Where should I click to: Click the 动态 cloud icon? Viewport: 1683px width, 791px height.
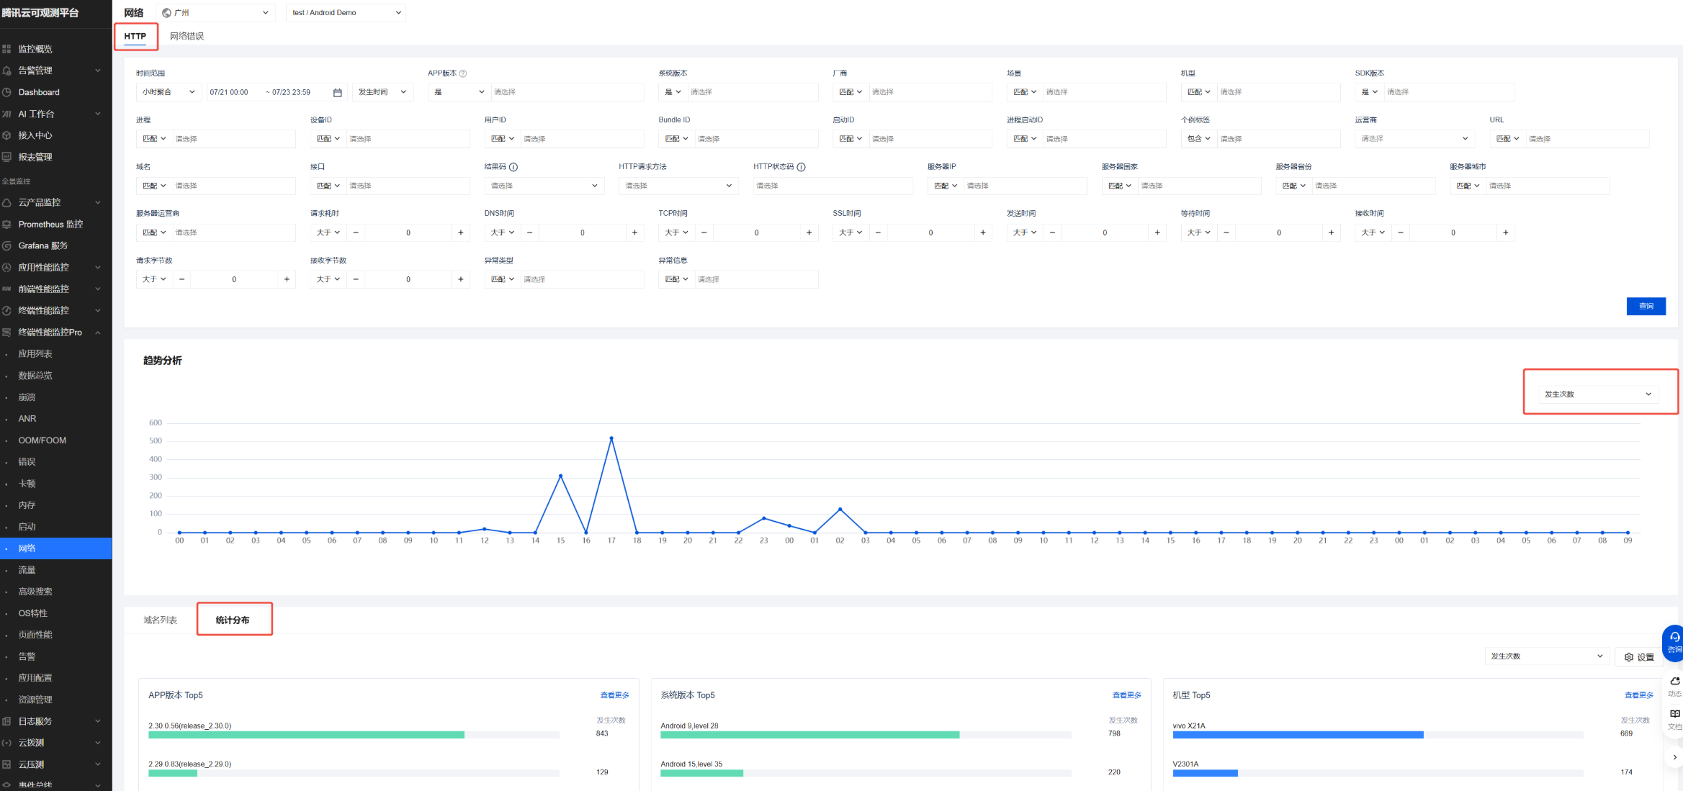point(1674,681)
